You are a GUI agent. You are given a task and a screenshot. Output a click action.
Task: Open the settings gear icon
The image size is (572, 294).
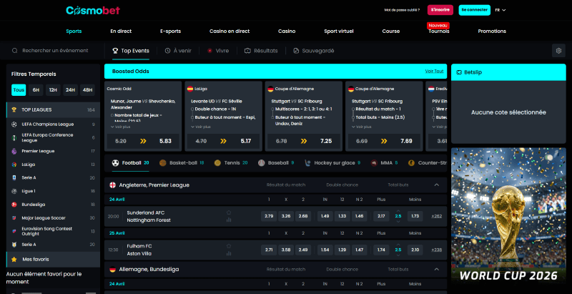(x=558, y=51)
